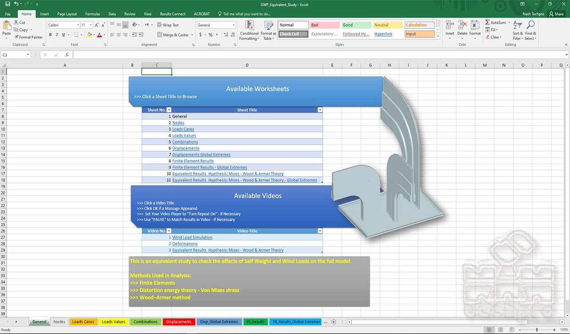The height and width of the screenshot is (334, 570).
Task: Decrease font size with the smaller A icon
Action: point(103,25)
